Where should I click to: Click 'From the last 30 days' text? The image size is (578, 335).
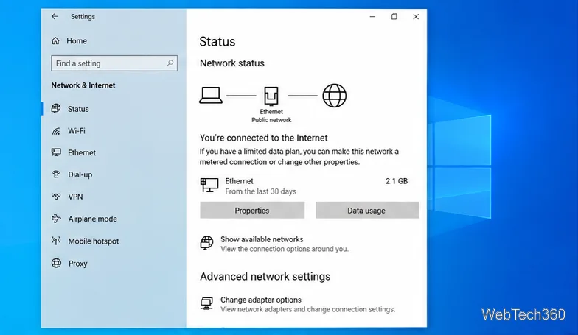(261, 191)
